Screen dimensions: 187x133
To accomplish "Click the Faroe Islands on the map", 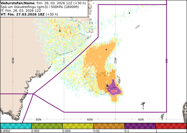I will tap(143, 105).
